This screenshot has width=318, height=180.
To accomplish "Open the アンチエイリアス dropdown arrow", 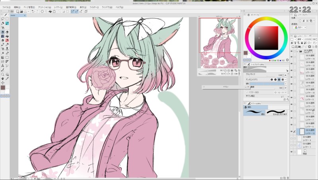I will [285, 79].
